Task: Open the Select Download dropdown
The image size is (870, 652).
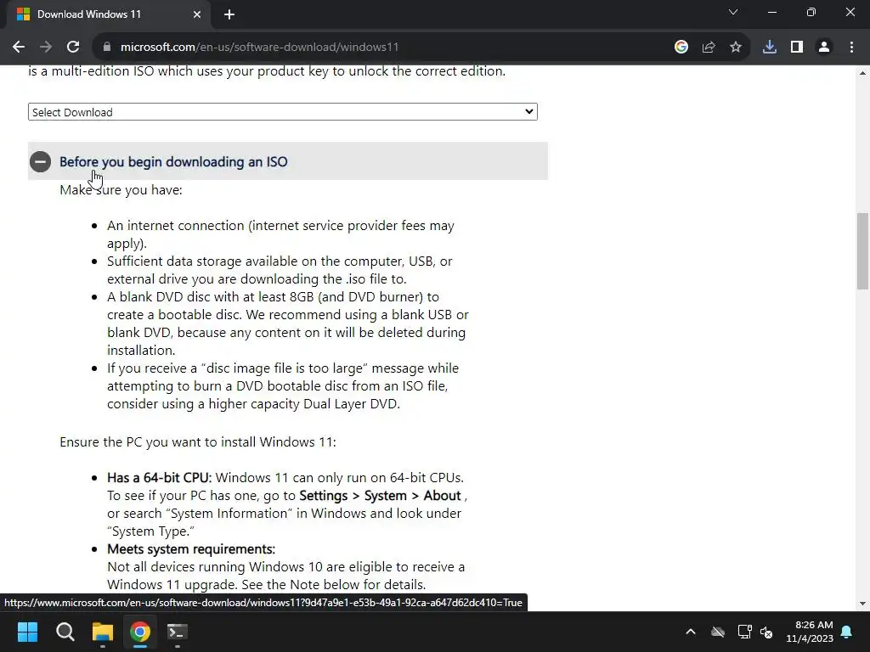Action: pyautogui.click(x=282, y=112)
